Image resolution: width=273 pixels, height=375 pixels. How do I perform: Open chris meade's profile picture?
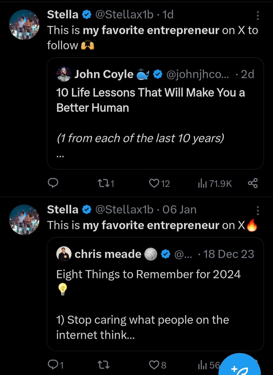(x=64, y=254)
